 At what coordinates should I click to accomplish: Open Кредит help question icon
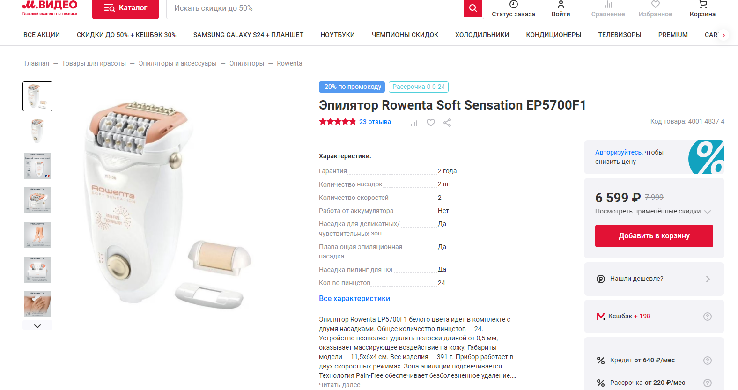[708, 361]
